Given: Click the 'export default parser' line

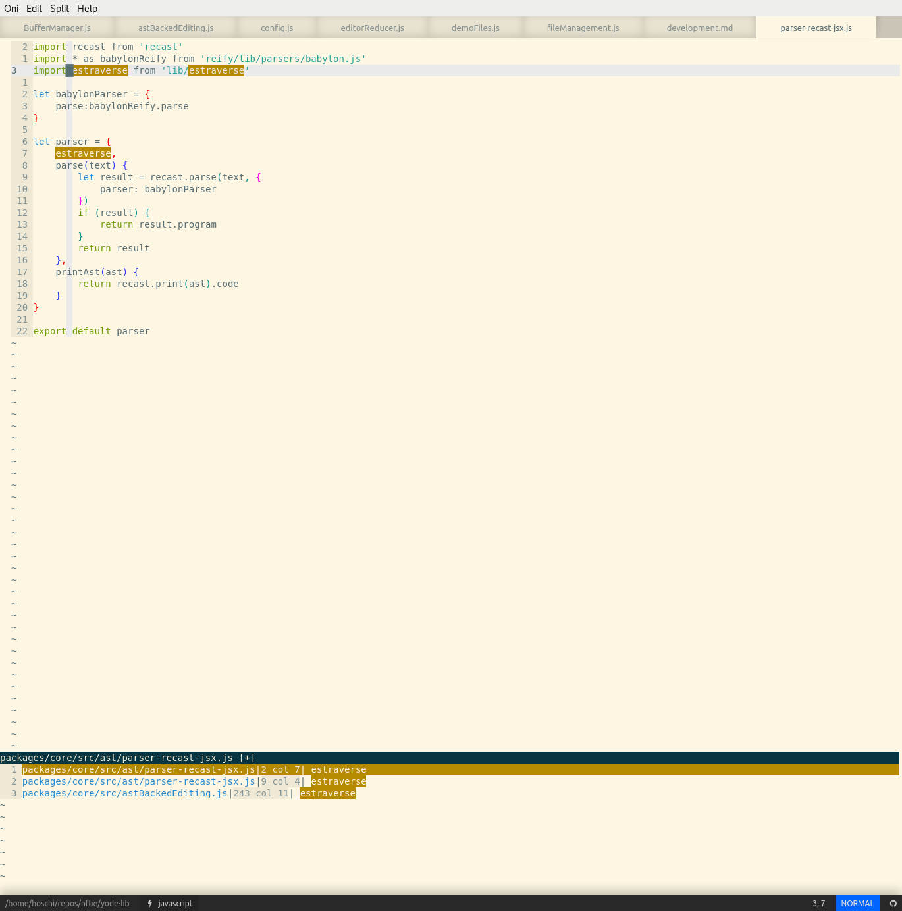Looking at the screenshot, I should (x=92, y=331).
